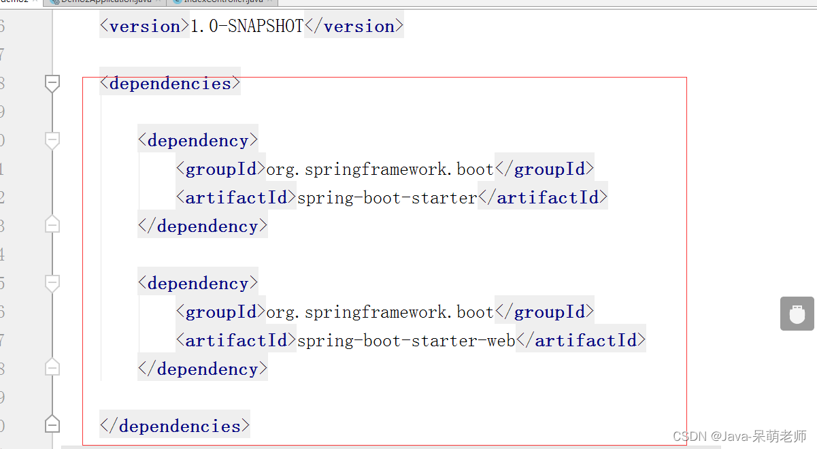
Task: Click the spring-boot-starter-web artifactId text
Action: click(406, 341)
